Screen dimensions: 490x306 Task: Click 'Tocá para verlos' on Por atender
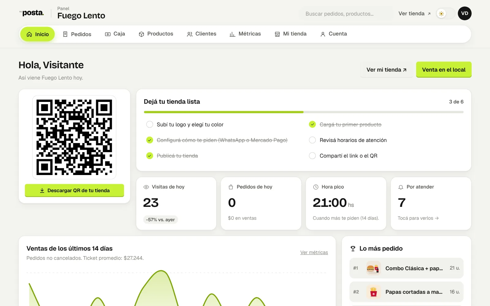point(418,218)
